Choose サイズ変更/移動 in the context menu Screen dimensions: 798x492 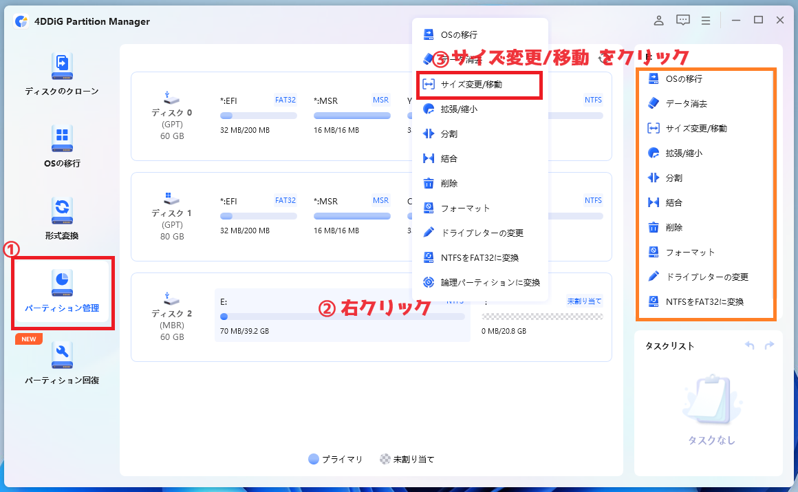tap(480, 85)
